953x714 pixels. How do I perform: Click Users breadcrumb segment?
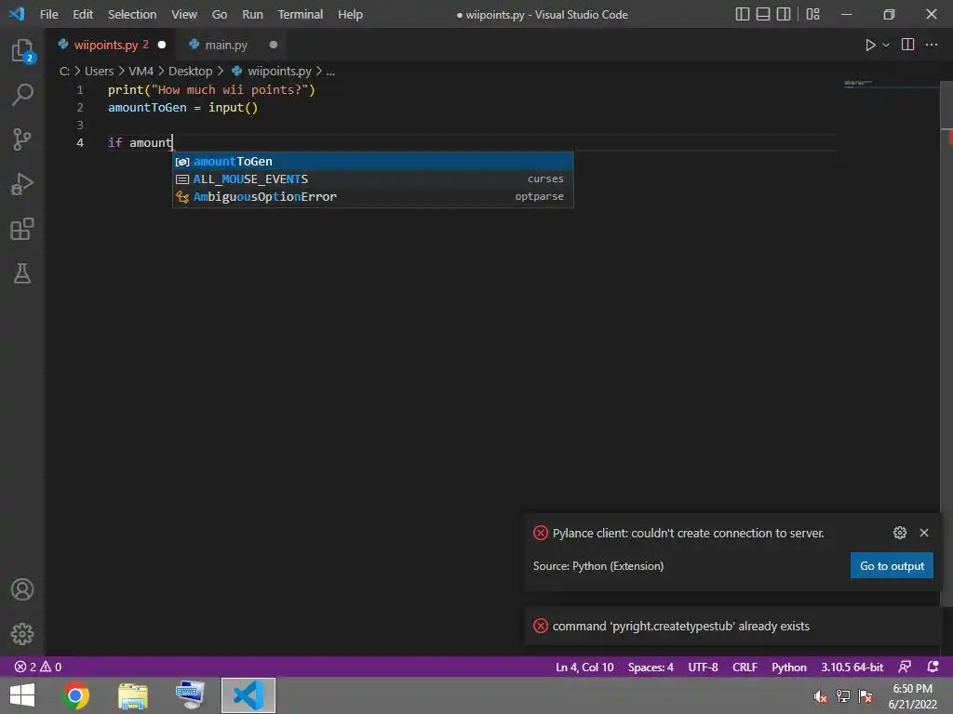(x=99, y=71)
